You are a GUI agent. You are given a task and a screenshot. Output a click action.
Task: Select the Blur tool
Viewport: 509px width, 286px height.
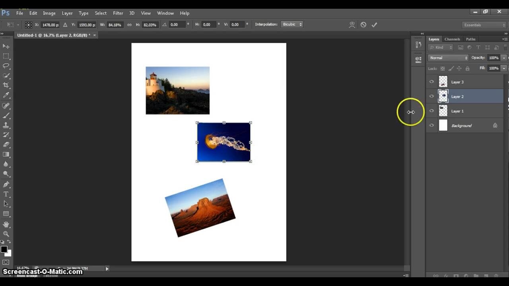6,164
